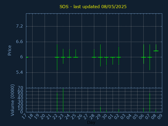Click the 5.4 price axis value

coord(19,72)
